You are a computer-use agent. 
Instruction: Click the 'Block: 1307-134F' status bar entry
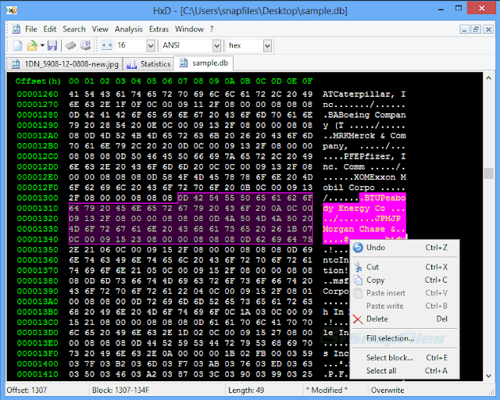pyautogui.click(x=120, y=390)
